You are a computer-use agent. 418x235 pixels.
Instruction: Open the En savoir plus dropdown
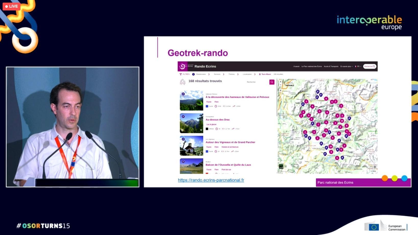click(346, 66)
